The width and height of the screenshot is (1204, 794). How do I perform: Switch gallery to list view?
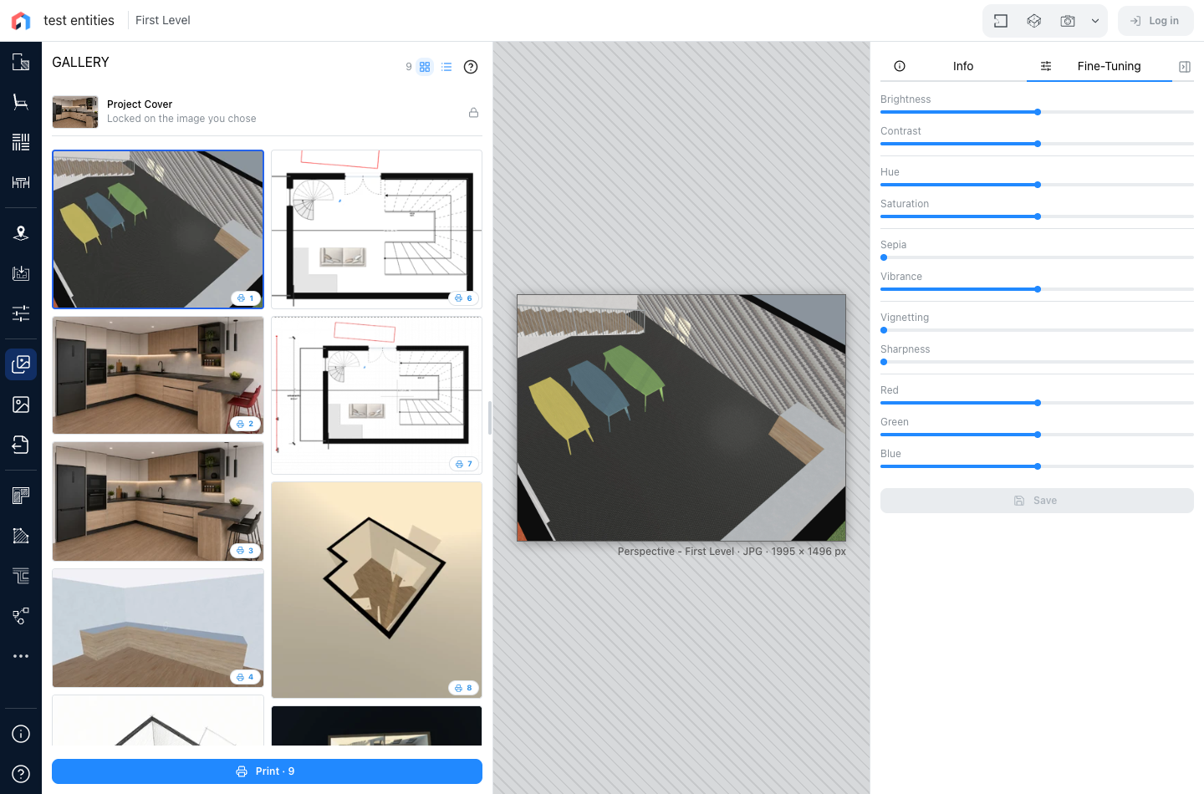(x=446, y=67)
